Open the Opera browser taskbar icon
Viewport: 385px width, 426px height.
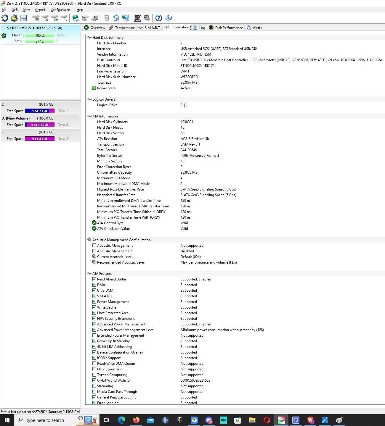(x=267, y=420)
